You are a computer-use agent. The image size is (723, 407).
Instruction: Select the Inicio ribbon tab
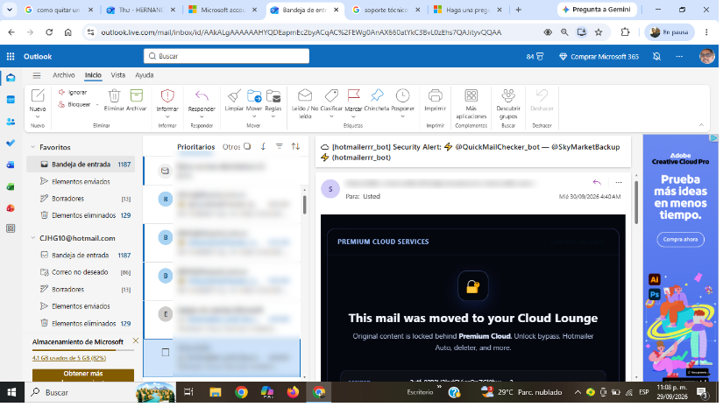[93, 75]
